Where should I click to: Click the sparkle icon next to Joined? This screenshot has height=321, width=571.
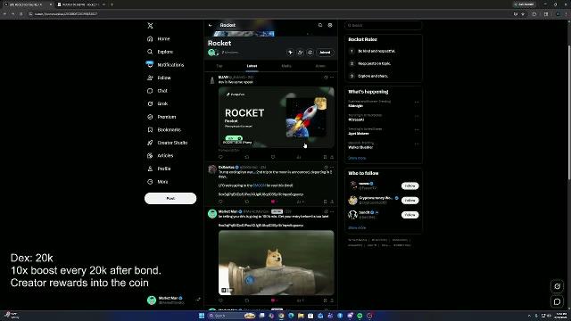click(x=290, y=53)
